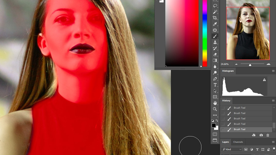The height and width of the screenshot is (155, 276).
Task: Click inside the red color field
Action: click(182, 33)
